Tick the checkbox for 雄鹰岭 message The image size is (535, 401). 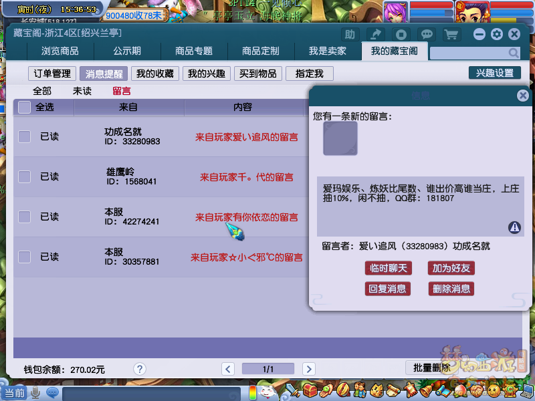(25, 176)
